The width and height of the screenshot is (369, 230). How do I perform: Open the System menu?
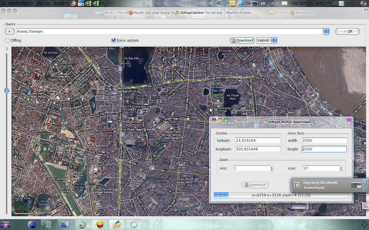pyautogui.click(x=61, y=3)
